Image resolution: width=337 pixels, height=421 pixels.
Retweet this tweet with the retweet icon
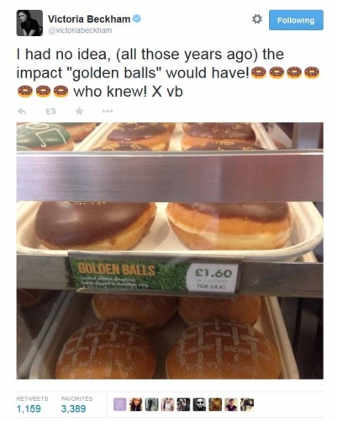(51, 111)
